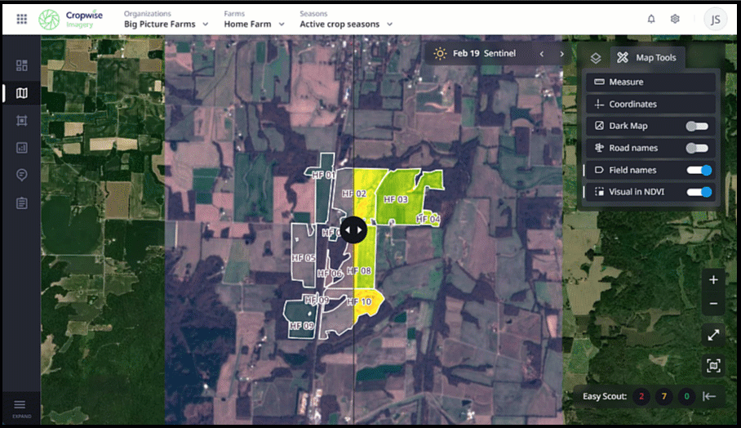Open the chart reports sidebar icon

coord(21,148)
